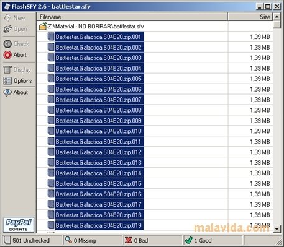284x247 pixels.
Task: Click the Display toolbar item
Action: click(17, 70)
